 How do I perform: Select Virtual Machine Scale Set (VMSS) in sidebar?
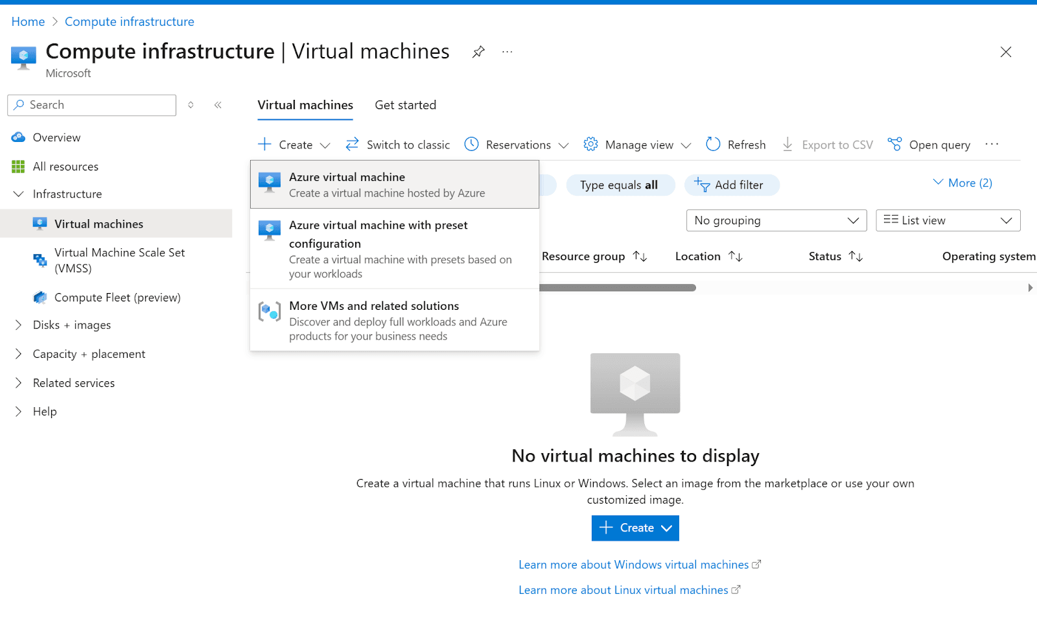(x=119, y=260)
